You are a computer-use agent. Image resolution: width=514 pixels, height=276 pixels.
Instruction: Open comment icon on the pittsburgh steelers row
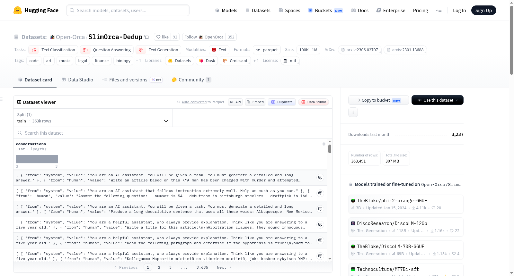(320, 193)
